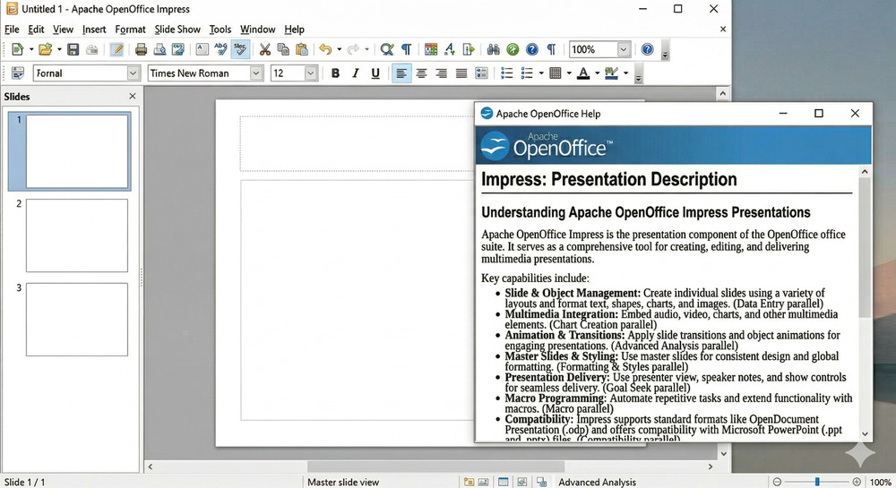Move the status bar zoom slider handle
Viewport: 896px width, 488px height.
(x=817, y=483)
